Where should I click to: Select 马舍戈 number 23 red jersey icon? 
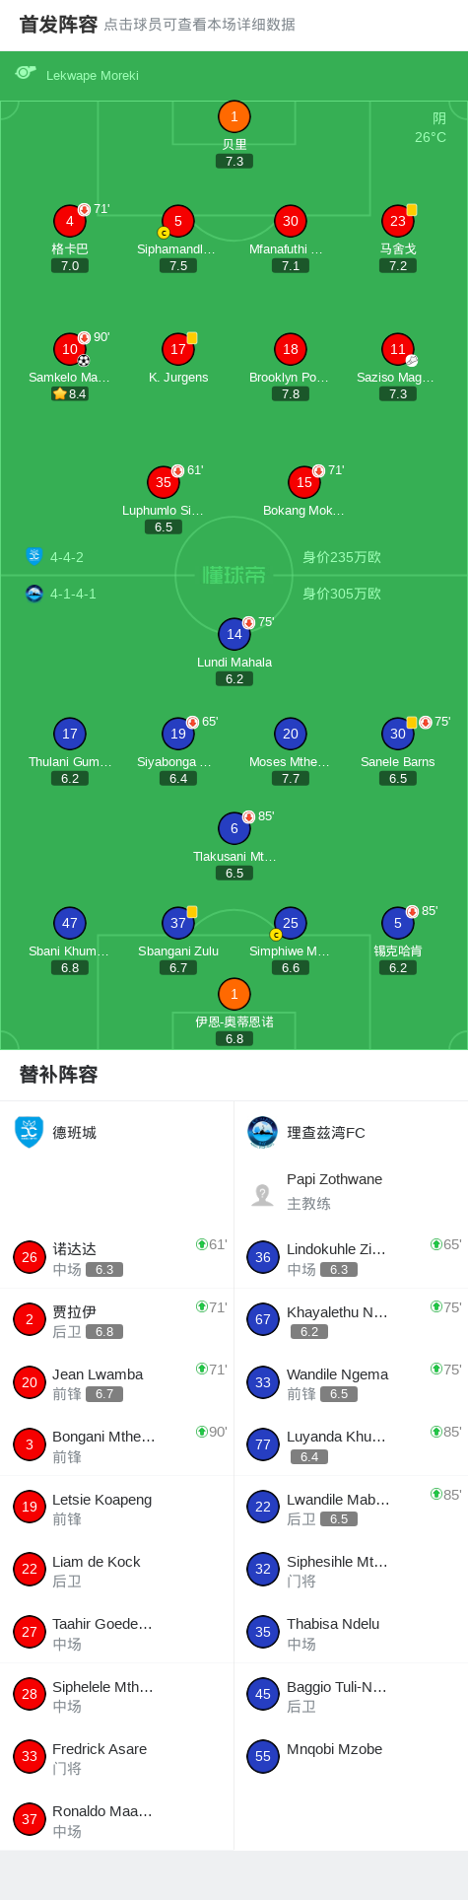coord(397,221)
